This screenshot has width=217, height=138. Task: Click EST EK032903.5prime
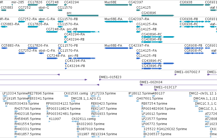tap(91, 124)
